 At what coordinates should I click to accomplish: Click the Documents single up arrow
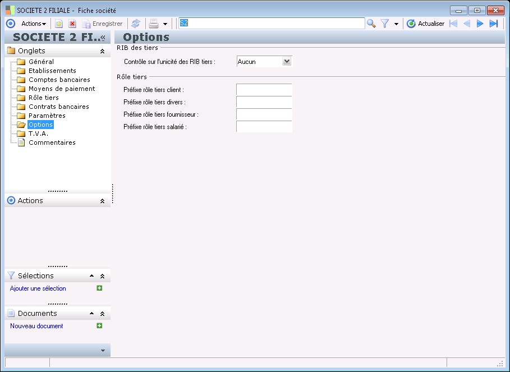pos(91,314)
